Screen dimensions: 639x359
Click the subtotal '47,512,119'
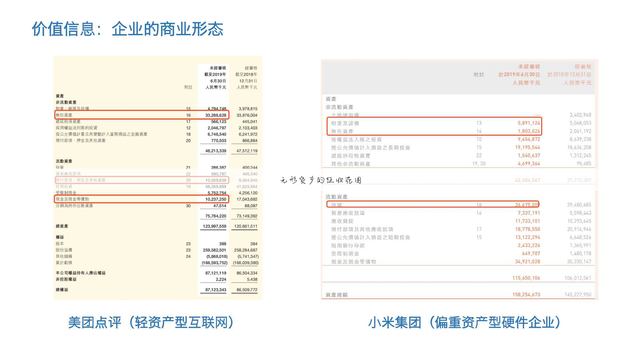click(247, 151)
